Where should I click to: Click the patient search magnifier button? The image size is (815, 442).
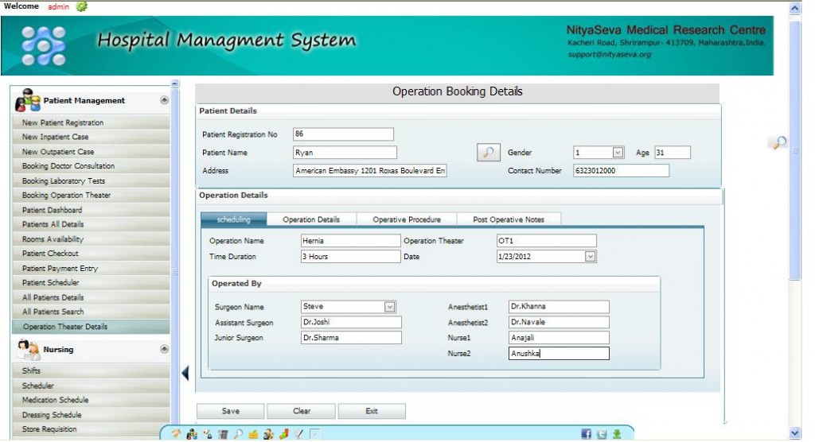(489, 153)
